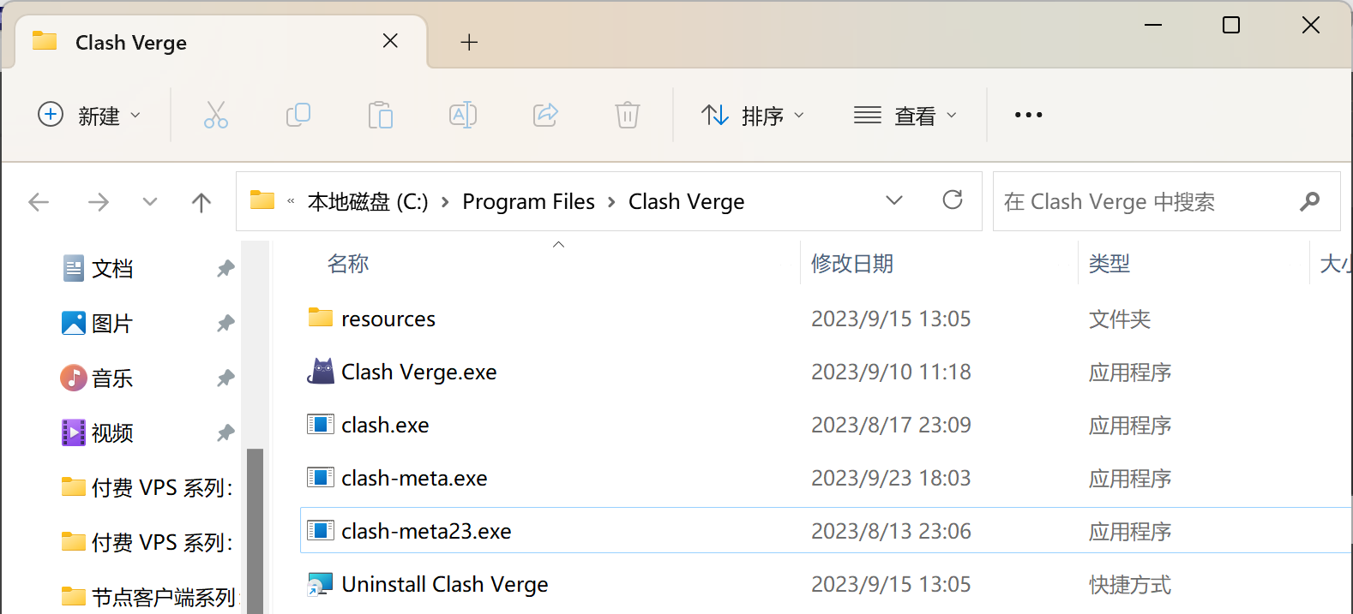Expand address bar history chevron
The width and height of the screenshot is (1353, 614).
tap(894, 200)
